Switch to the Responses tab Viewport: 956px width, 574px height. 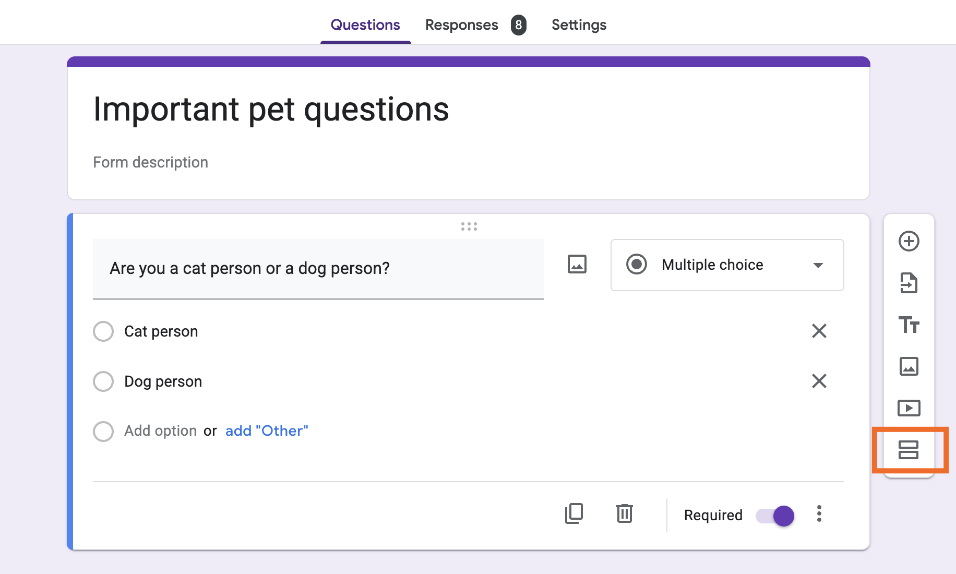pyautogui.click(x=461, y=25)
